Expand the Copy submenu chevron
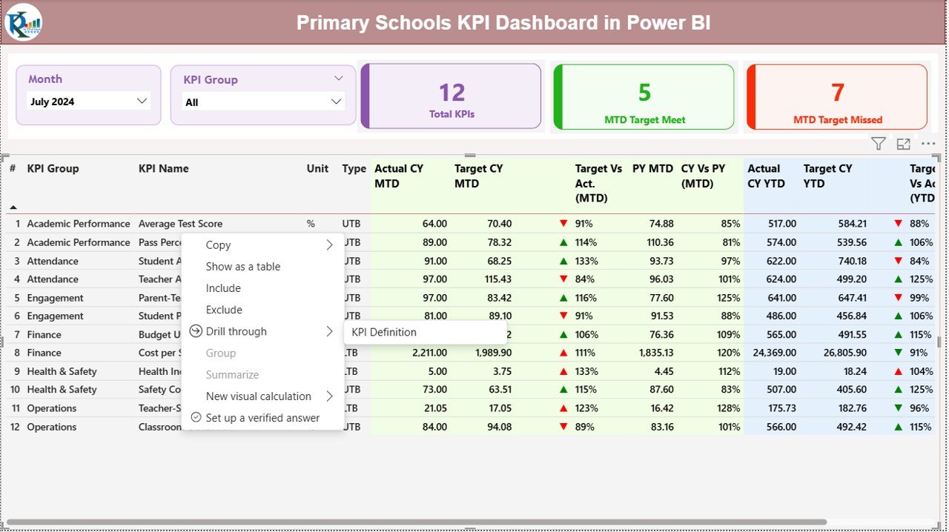Viewport: 949px width, 532px height. pos(331,245)
